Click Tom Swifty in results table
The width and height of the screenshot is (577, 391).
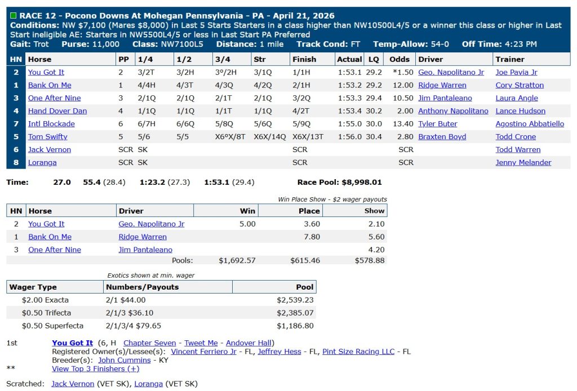point(48,137)
